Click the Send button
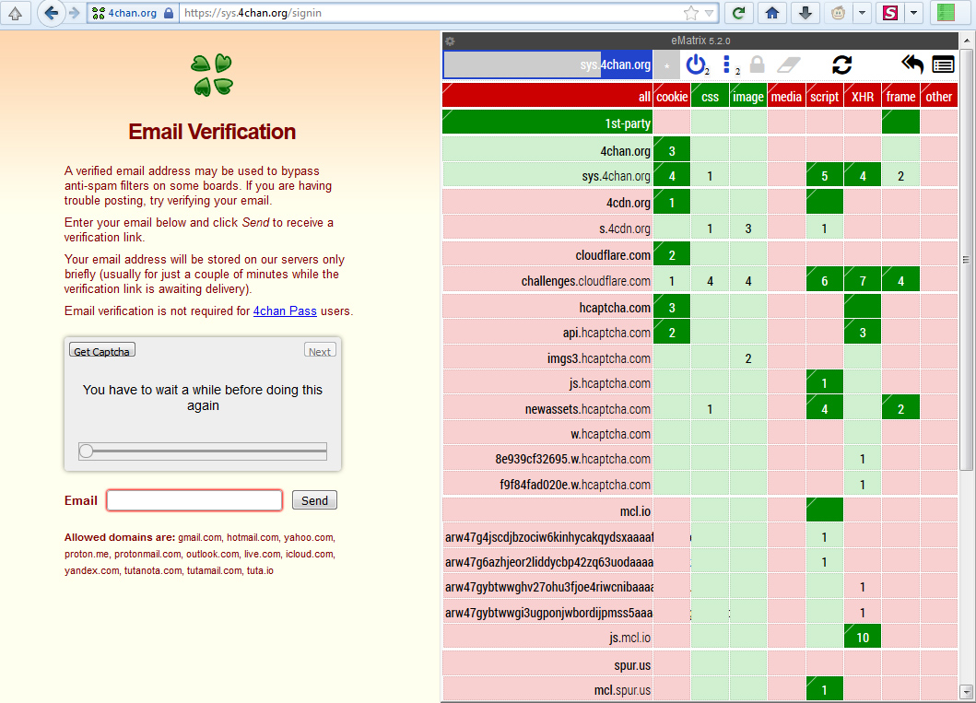 pos(314,500)
